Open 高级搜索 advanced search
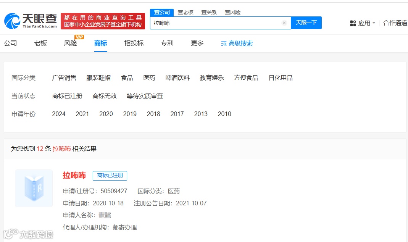Screen dimensions: 408x242 [237, 44]
